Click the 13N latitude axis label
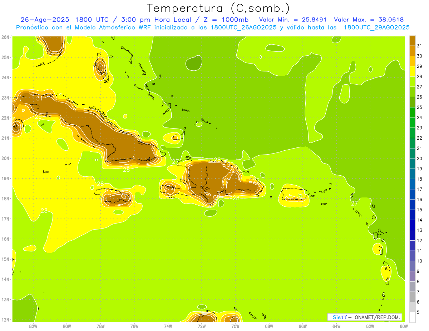This screenshot has height=331, width=429. click(5, 300)
